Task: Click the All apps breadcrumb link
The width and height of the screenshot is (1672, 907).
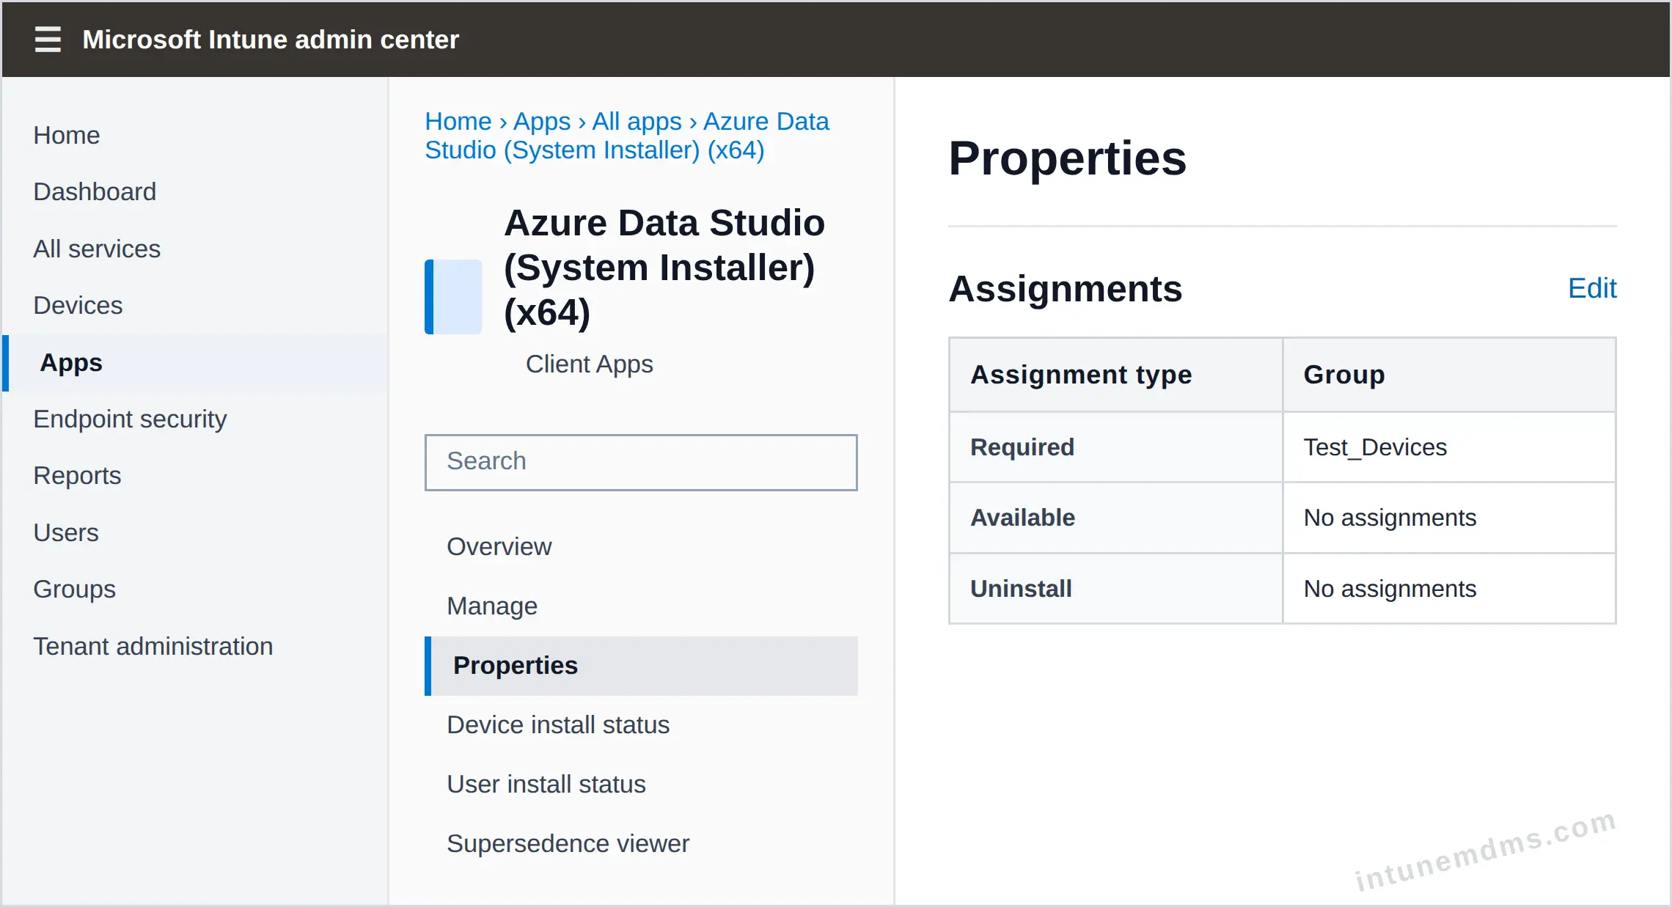Action: click(637, 121)
